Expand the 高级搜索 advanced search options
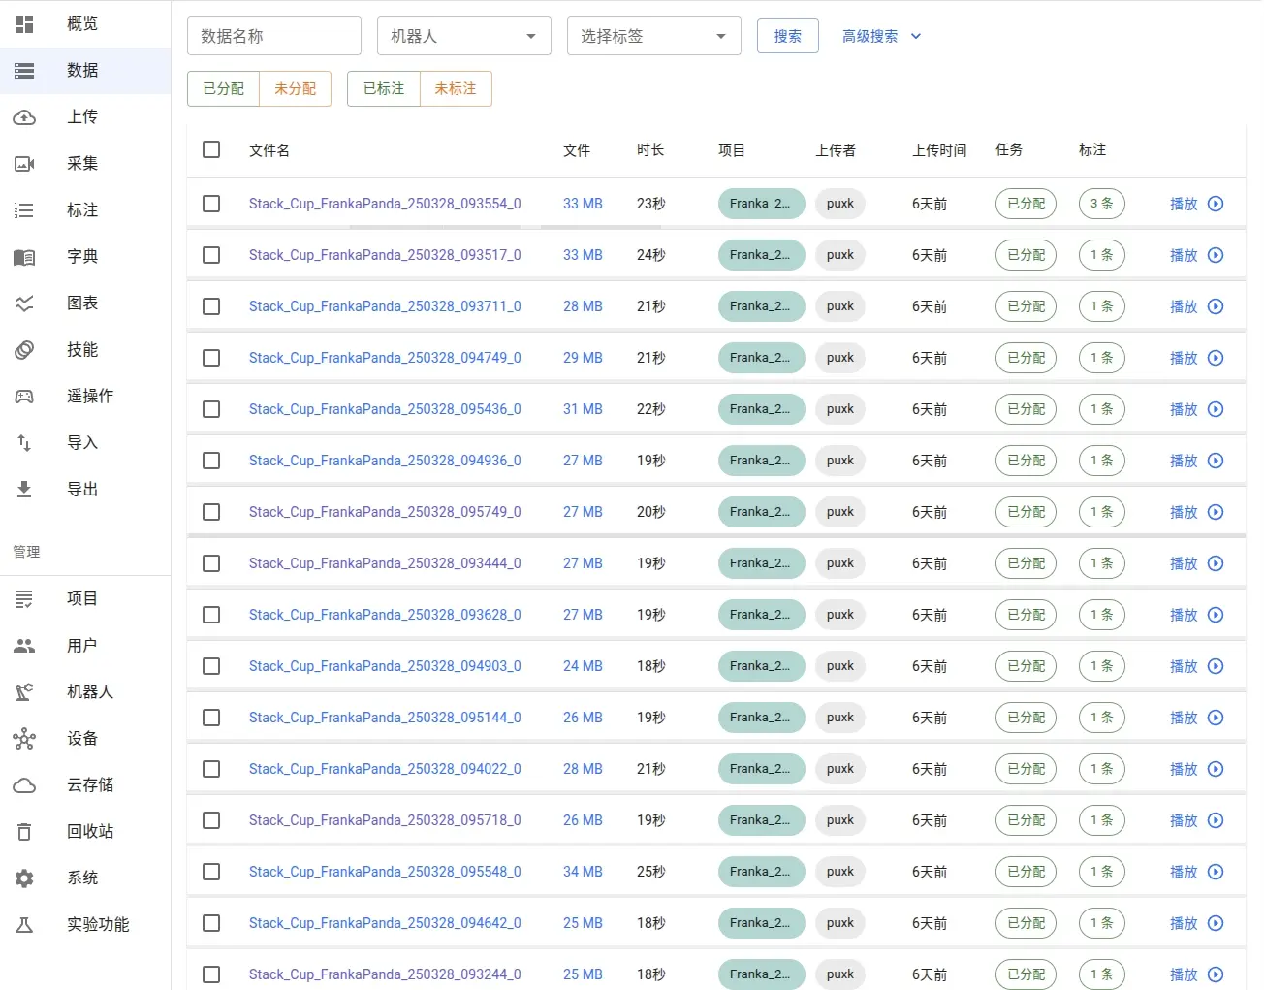Screen dimensions: 1264x990 (x=881, y=36)
